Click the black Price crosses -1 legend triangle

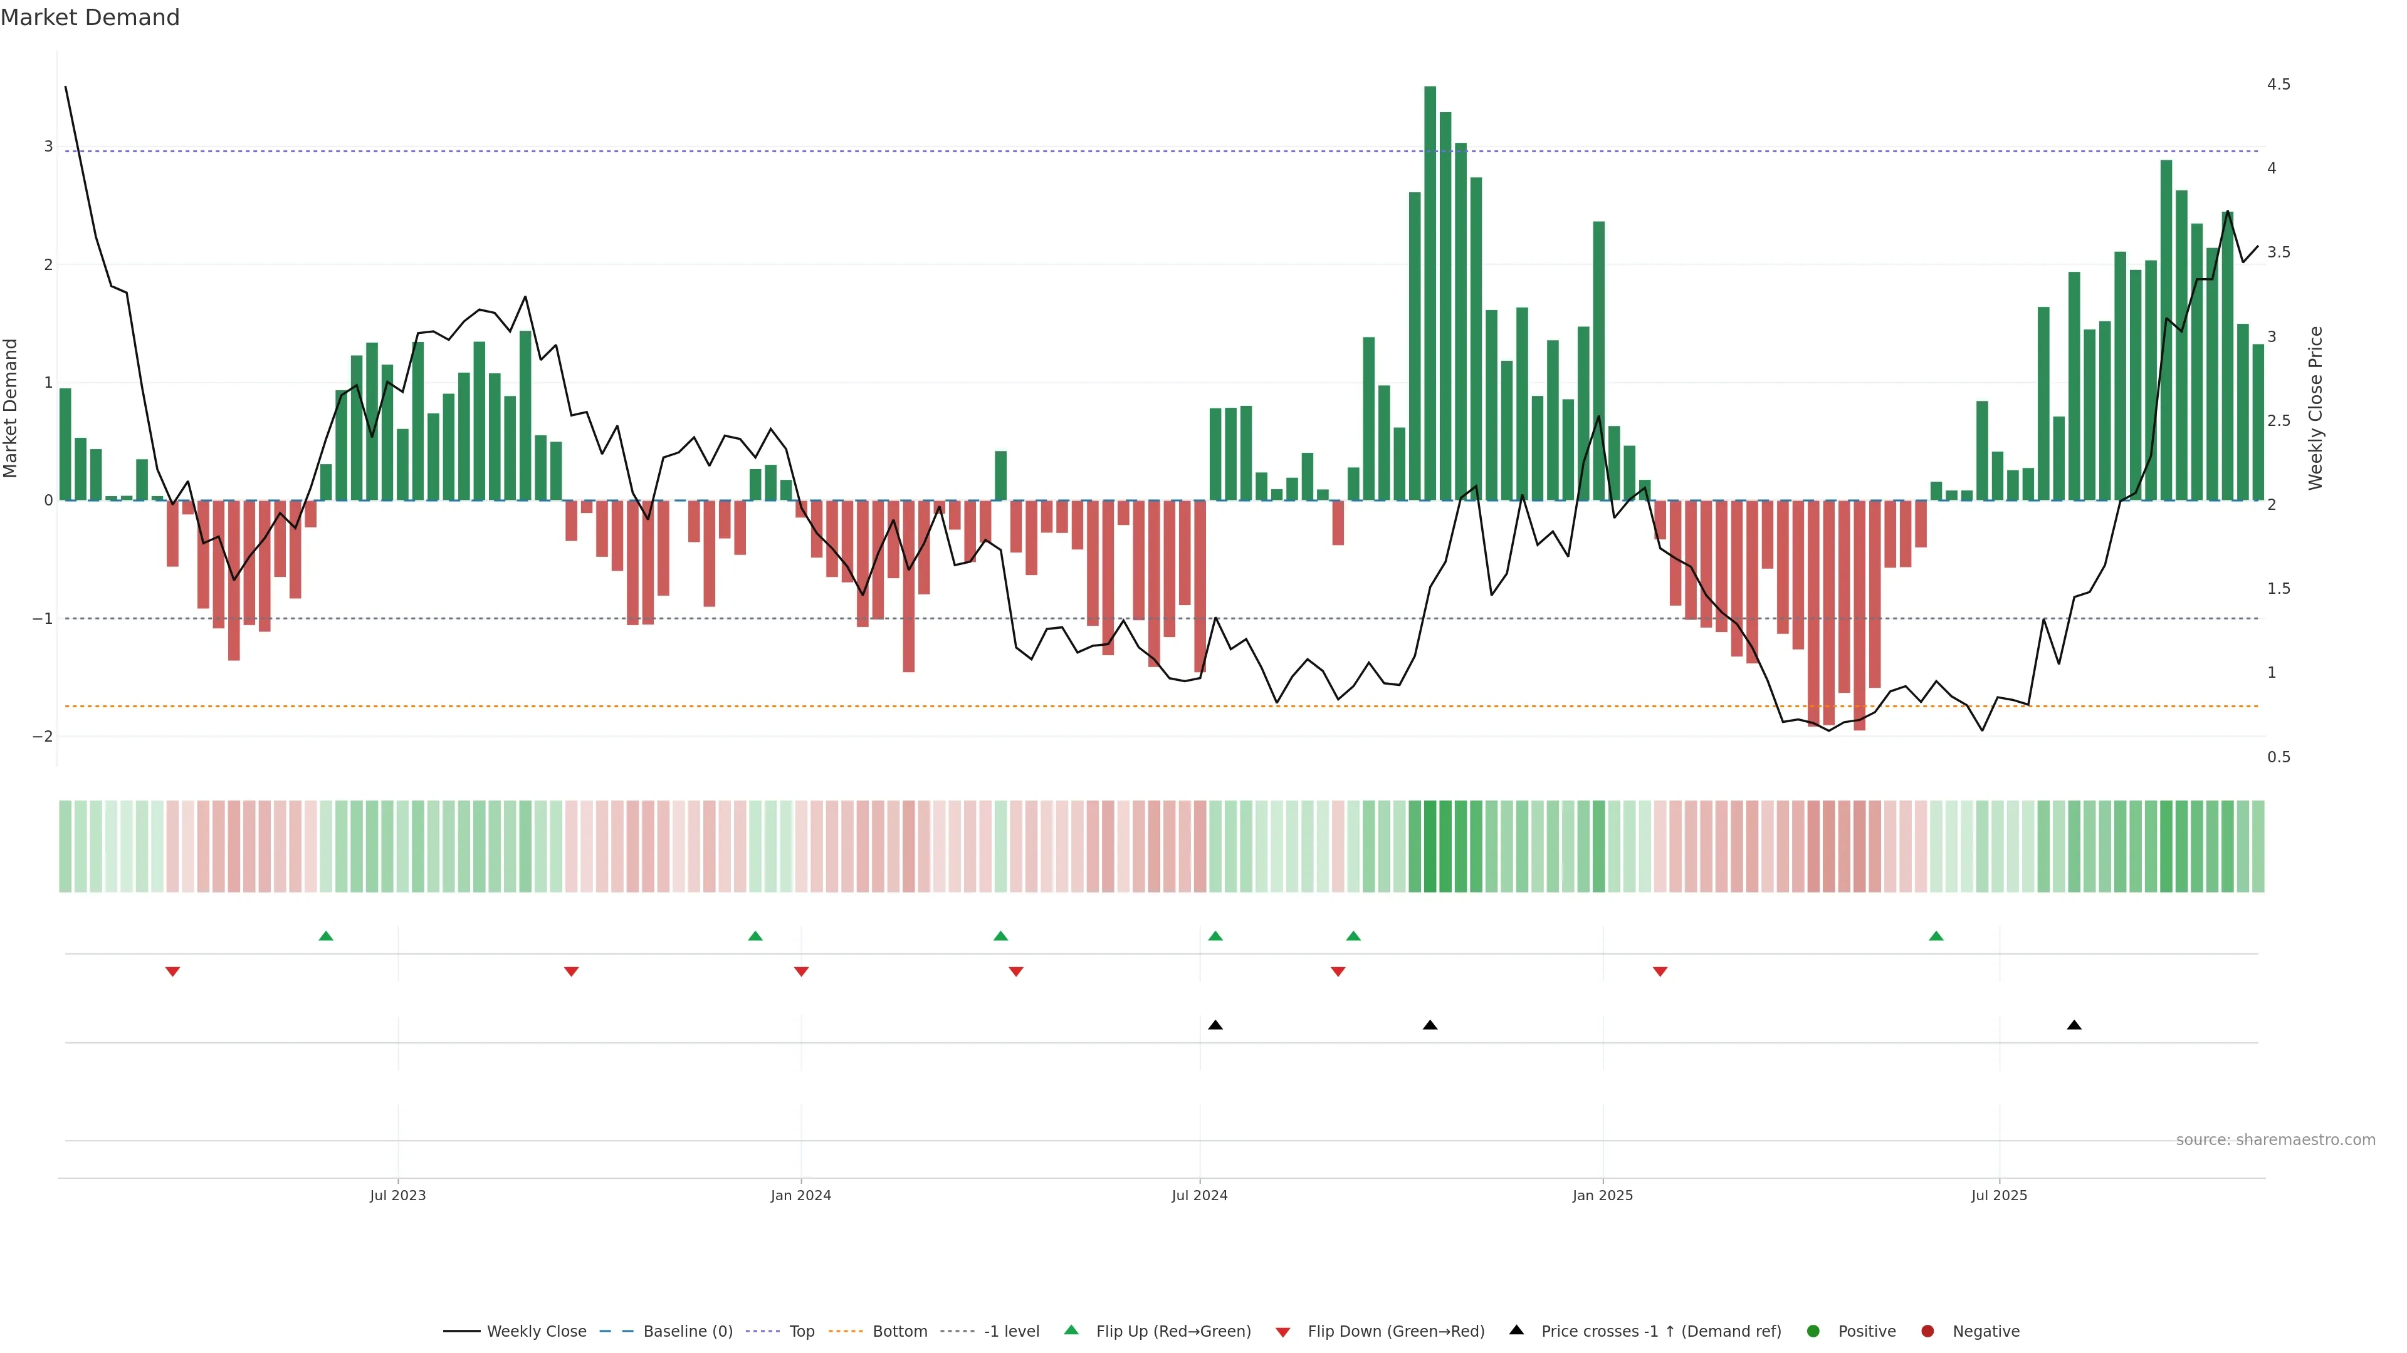click(1516, 1330)
